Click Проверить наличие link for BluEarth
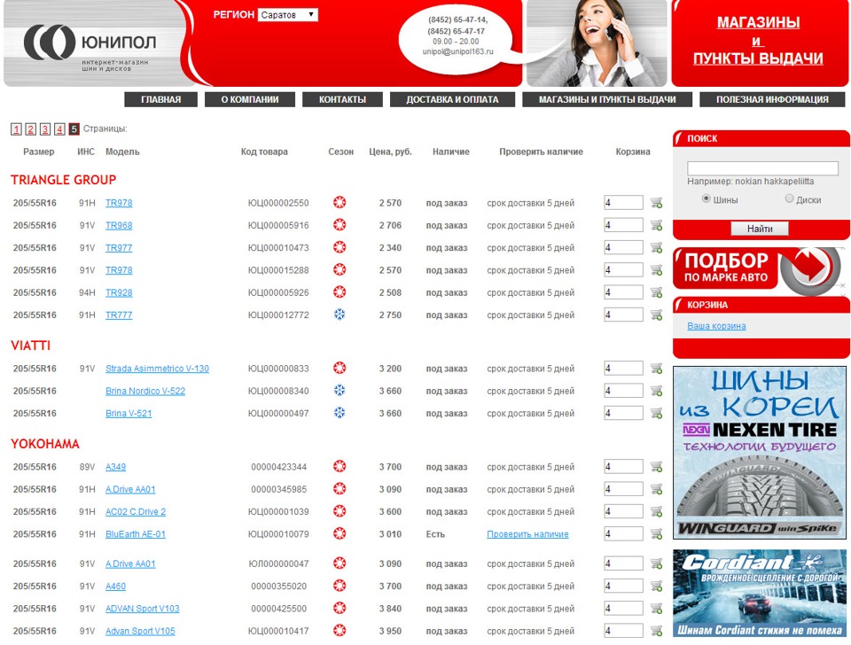The width and height of the screenshot is (851, 645). tap(527, 533)
